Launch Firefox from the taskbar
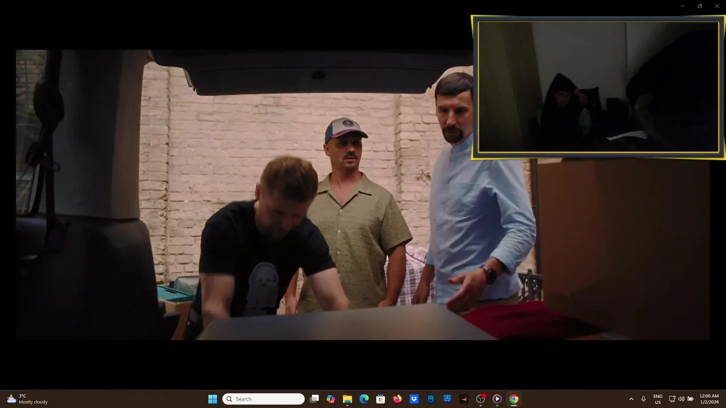 point(397,399)
